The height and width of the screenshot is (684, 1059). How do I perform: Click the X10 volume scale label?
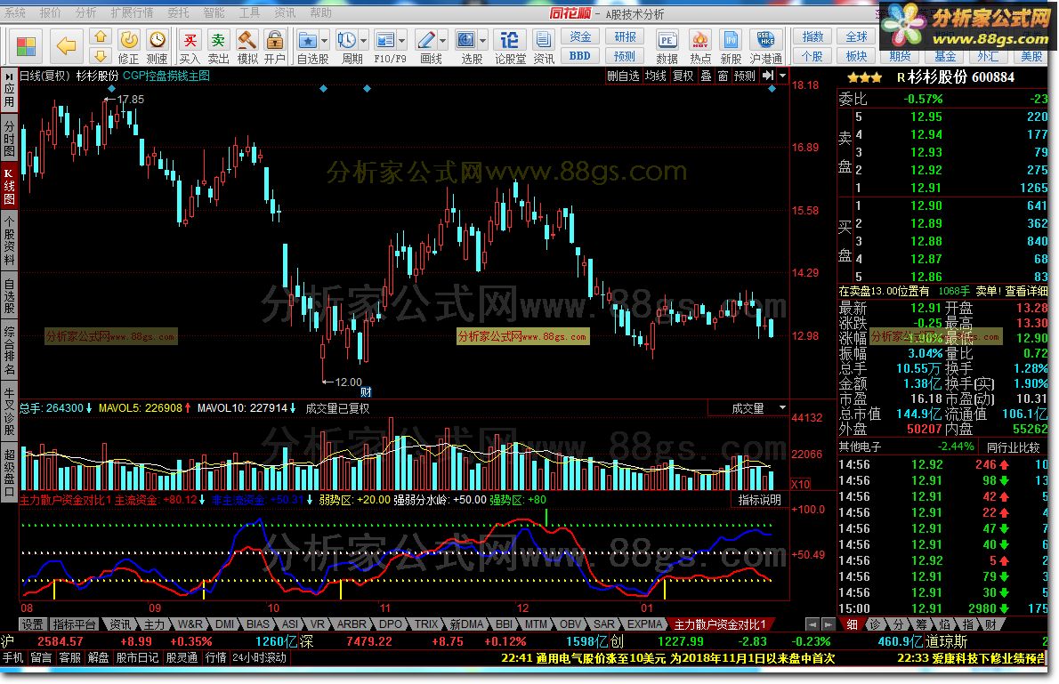point(800,484)
